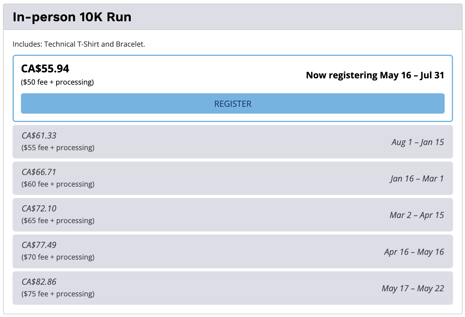Image resolution: width=465 pixels, height=317 pixels.
Task: Click the Jan 16 – Mar 1 date range
Action: point(417,179)
